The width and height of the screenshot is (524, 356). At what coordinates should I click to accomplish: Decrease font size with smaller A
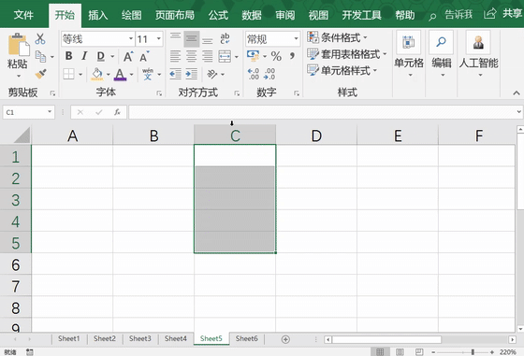pos(144,56)
